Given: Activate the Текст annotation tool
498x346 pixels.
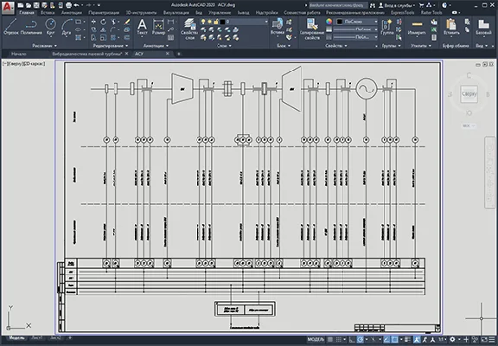Looking at the screenshot, I should 142,27.
